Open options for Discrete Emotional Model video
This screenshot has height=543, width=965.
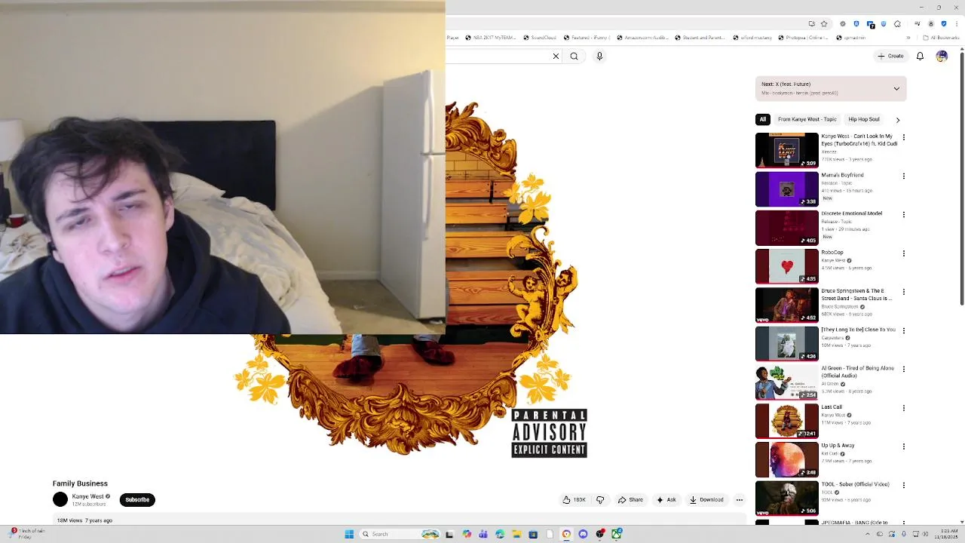903,214
